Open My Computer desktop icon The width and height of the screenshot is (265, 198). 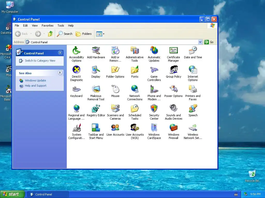[10, 7]
